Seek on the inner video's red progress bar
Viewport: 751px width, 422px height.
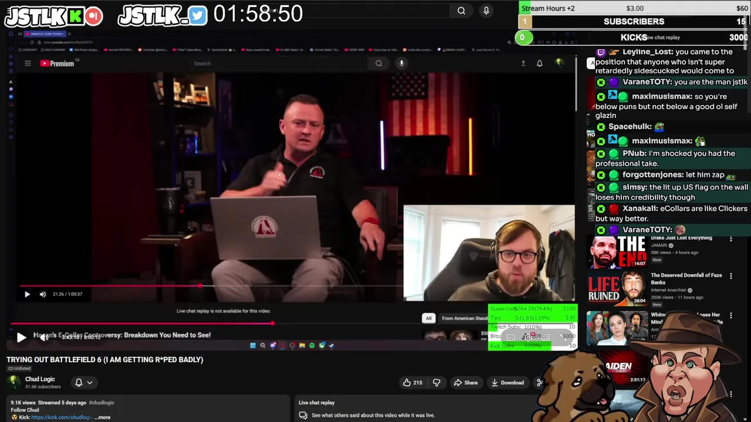110,286
